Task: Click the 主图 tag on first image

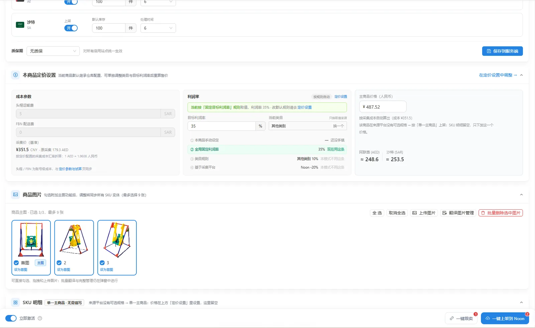Action: (x=40, y=263)
